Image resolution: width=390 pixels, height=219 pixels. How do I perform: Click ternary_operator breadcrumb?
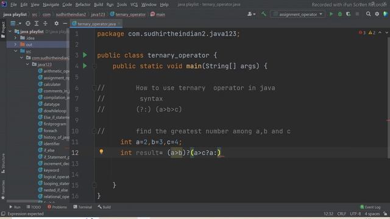[x=127, y=15]
